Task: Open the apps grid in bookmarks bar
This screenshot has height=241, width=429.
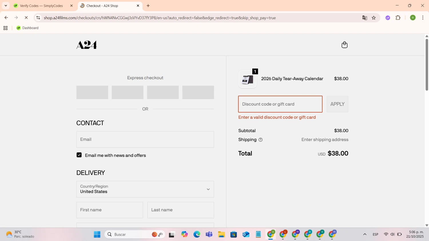Action: tap(5, 28)
